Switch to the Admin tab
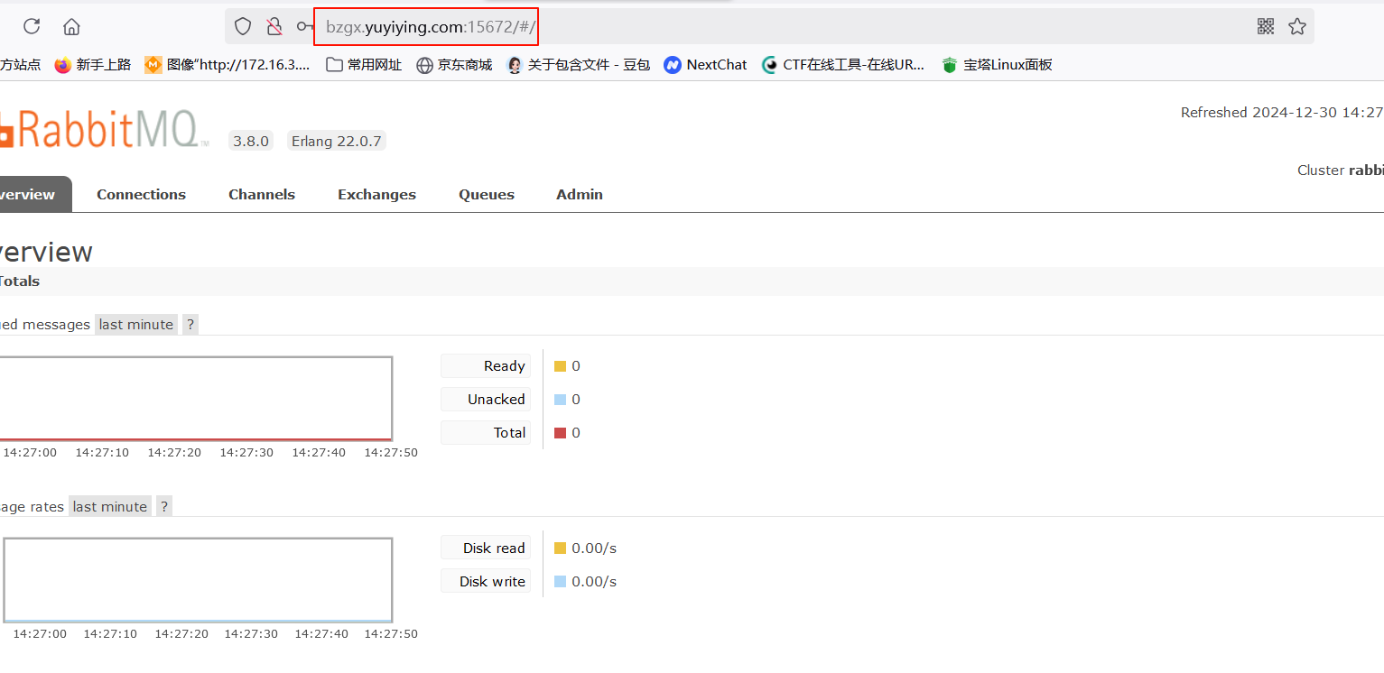The image size is (1384, 673). click(580, 194)
